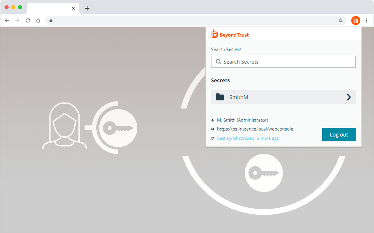374x233 pixels.
Task: Click into the Search Secrets field
Action: 283,62
